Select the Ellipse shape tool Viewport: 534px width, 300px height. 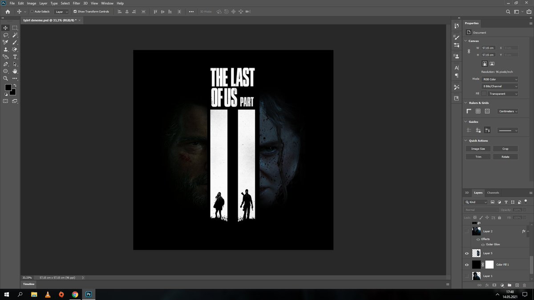(x=6, y=71)
